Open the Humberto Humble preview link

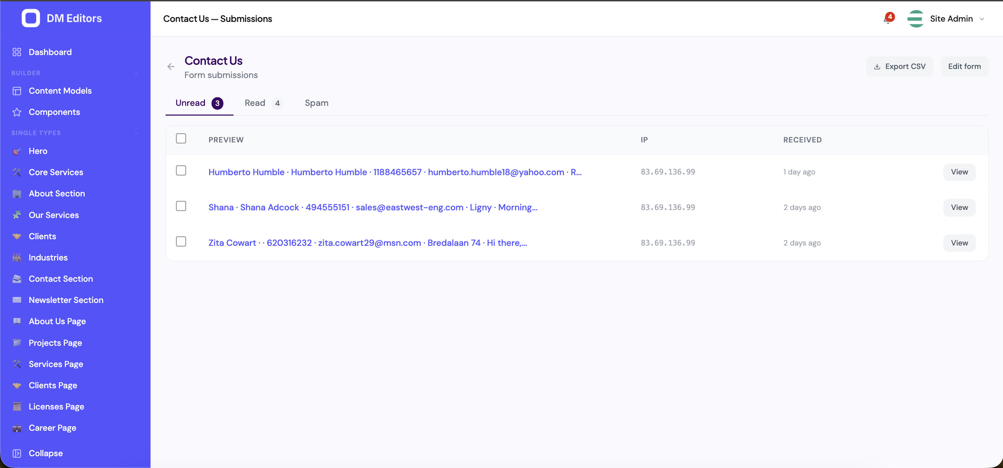[x=395, y=172]
